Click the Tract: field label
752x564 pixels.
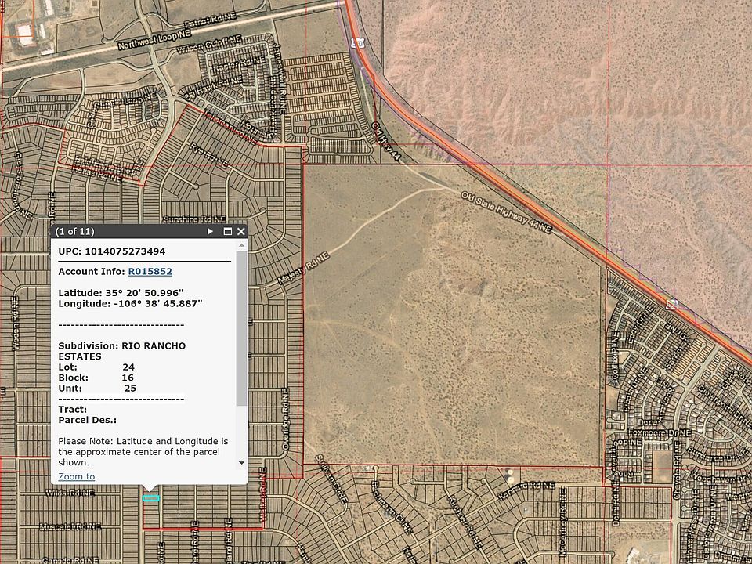[72, 409]
